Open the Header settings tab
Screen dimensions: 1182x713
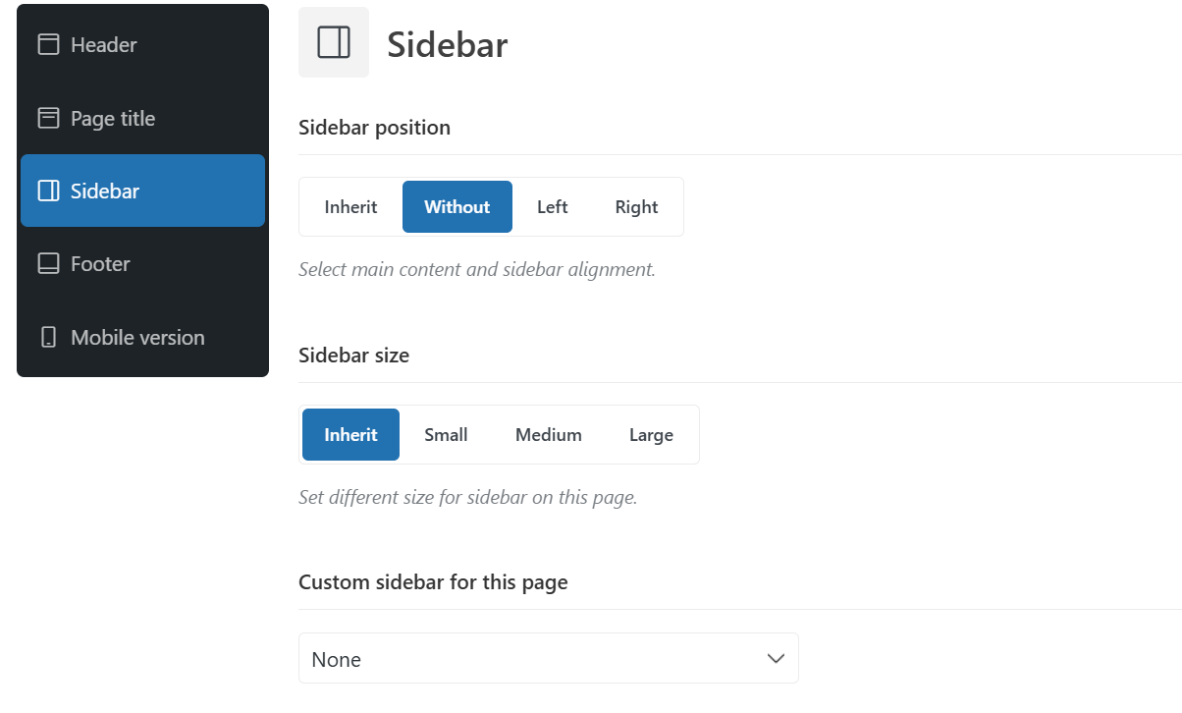tap(142, 44)
